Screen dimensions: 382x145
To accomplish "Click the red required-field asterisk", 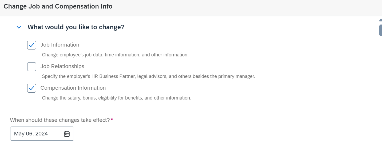I will pos(112,120).
